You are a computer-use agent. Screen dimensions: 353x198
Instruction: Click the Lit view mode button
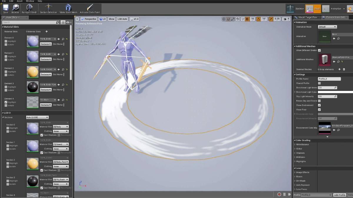point(102,19)
